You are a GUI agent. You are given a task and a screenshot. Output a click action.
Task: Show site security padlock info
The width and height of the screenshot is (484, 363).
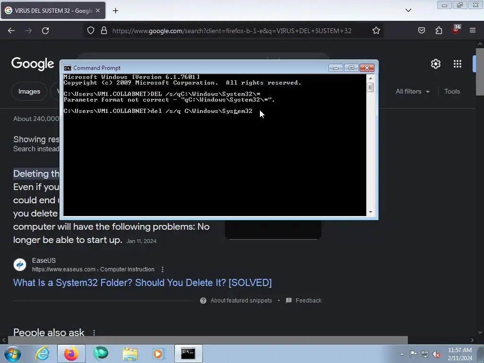pyautogui.click(x=104, y=31)
